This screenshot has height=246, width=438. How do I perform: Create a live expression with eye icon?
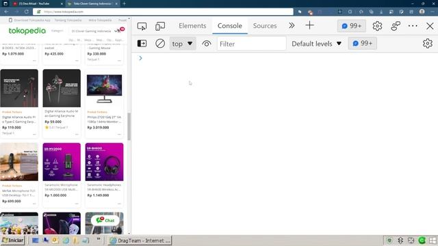tap(207, 44)
